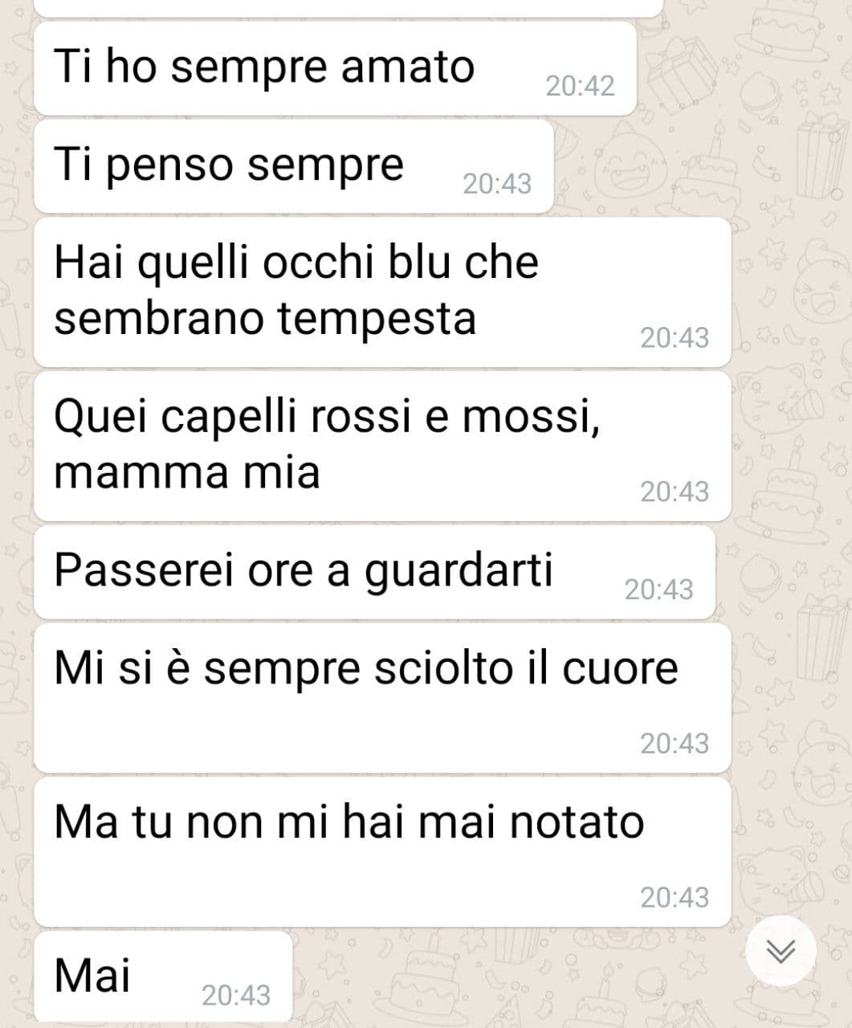Click the timestamp on 'Ti penso sempre'

(x=497, y=184)
